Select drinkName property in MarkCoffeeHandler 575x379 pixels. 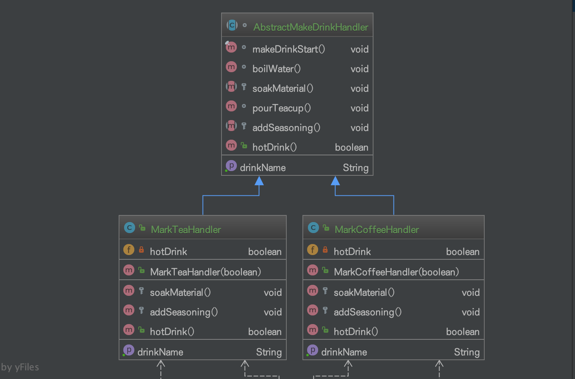pos(344,352)
